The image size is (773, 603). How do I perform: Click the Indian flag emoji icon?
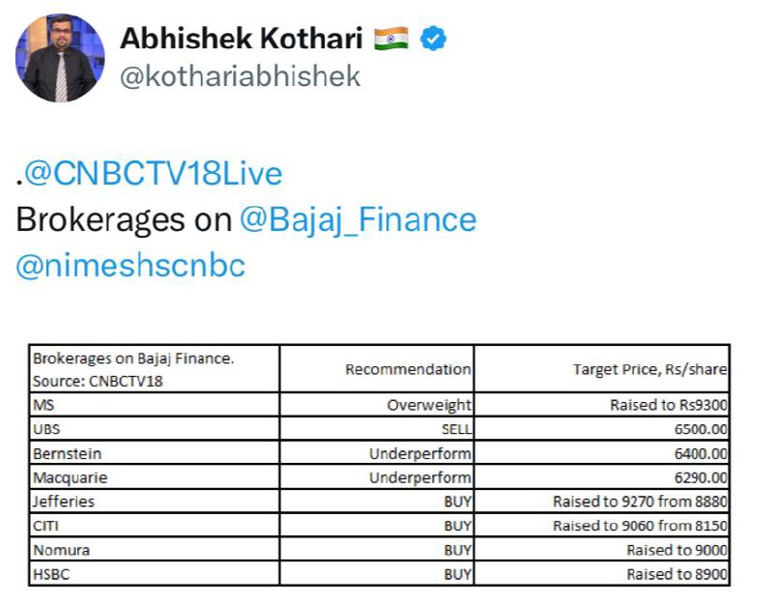tap(391, 39)
